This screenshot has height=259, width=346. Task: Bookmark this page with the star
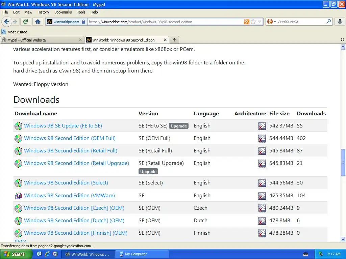click(253, 22)
